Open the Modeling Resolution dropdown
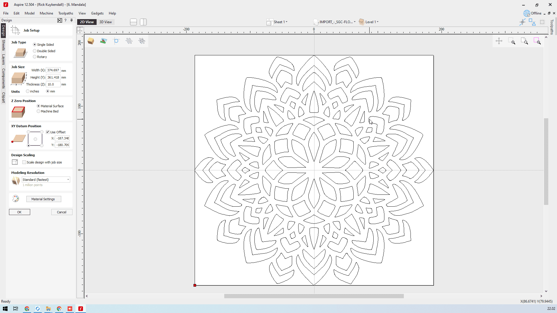Image resolution: width=557 pixels, height=313 pixels. tap(46, 180)
